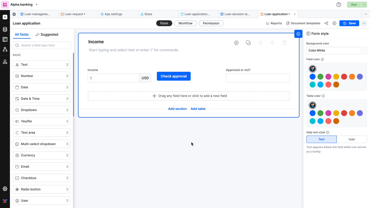Screen dimensions: 370x208
Task: Expand the tab list overflow chevron
Action: (x=366, y=14)
